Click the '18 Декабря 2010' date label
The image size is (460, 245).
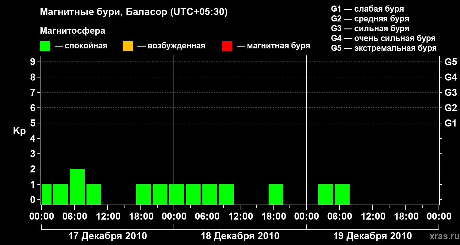coord(240,236)
